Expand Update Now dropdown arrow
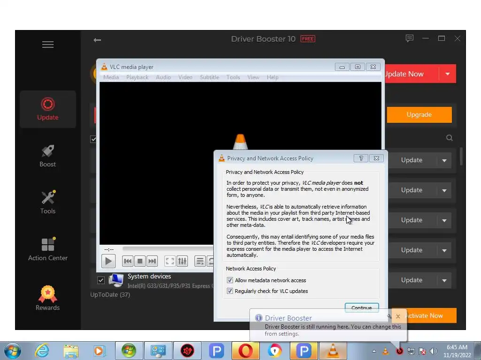Screen dimensions: 481x360 coord(448,74)
